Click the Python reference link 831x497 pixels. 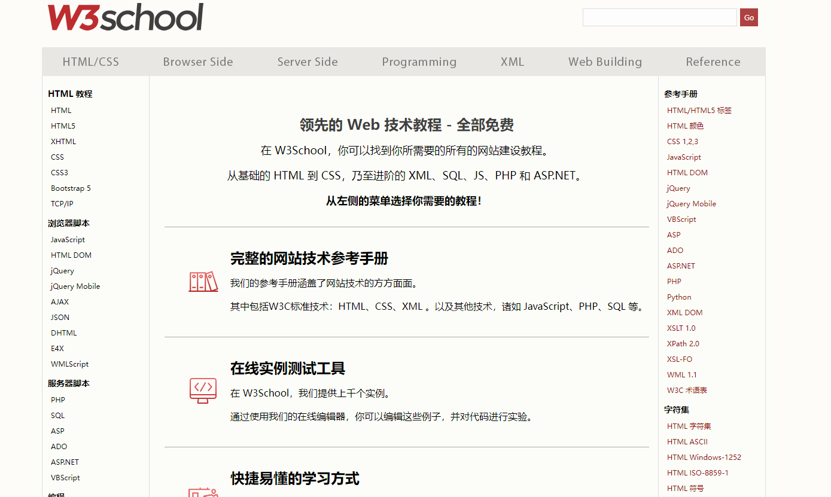pos(679,297)
